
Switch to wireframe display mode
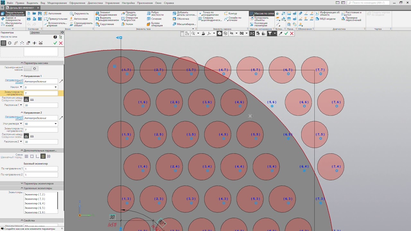tap(225, 33)
